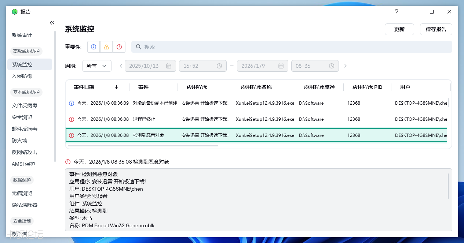Open 防火墙 report in sidebar
Image resolution: width=464 pixels, height=243 pixels.
click(19, 141)
